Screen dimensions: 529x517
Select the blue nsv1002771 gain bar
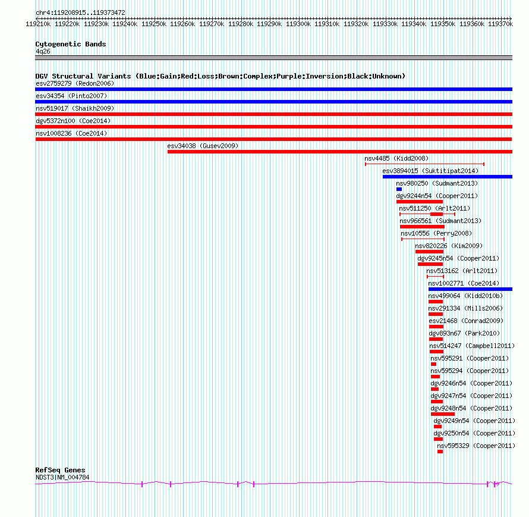pos(470,289)
